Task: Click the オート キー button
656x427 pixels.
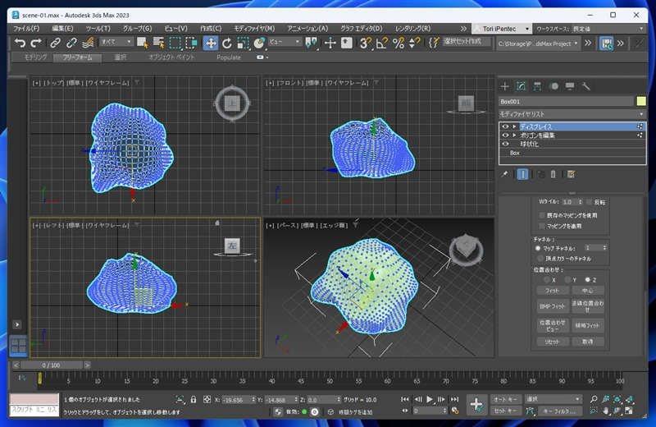Action: 505,399
